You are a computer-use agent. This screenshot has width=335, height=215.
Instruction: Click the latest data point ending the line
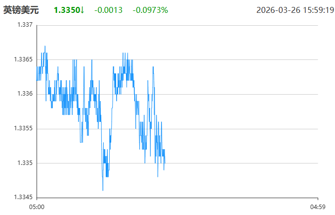(x=165, y=162)
